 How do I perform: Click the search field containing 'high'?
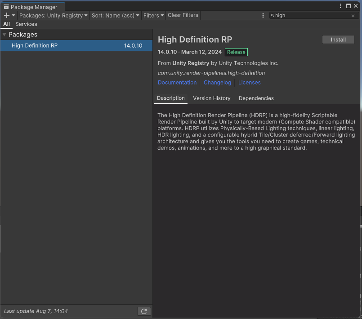click(x=310, y=15)
